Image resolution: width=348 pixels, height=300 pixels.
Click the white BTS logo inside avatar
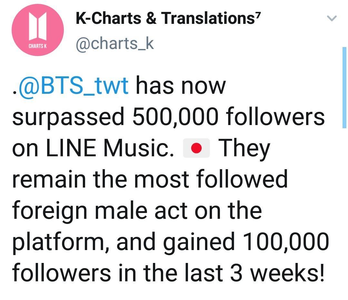point(38,26)
